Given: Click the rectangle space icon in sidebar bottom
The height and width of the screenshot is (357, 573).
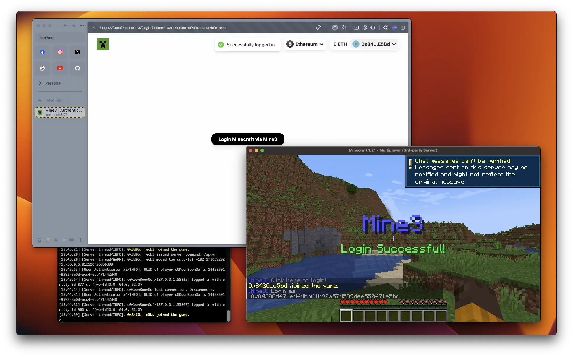Looking at the screenshot, I should tap(72, 240).
